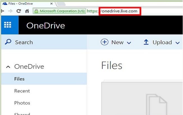Open Shared in the sidebar
This screenshot has height=115, width=183.
pyautogui.click(x=22, y=114)
